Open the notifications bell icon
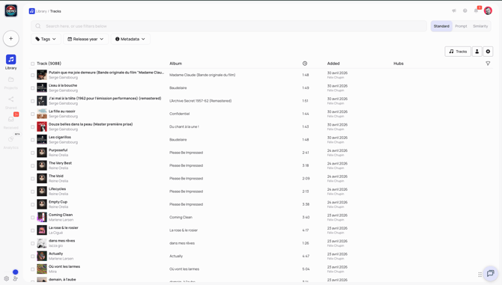Image resolution: width=502 pixels, height=285 pixels. click(x=476, y=11)
